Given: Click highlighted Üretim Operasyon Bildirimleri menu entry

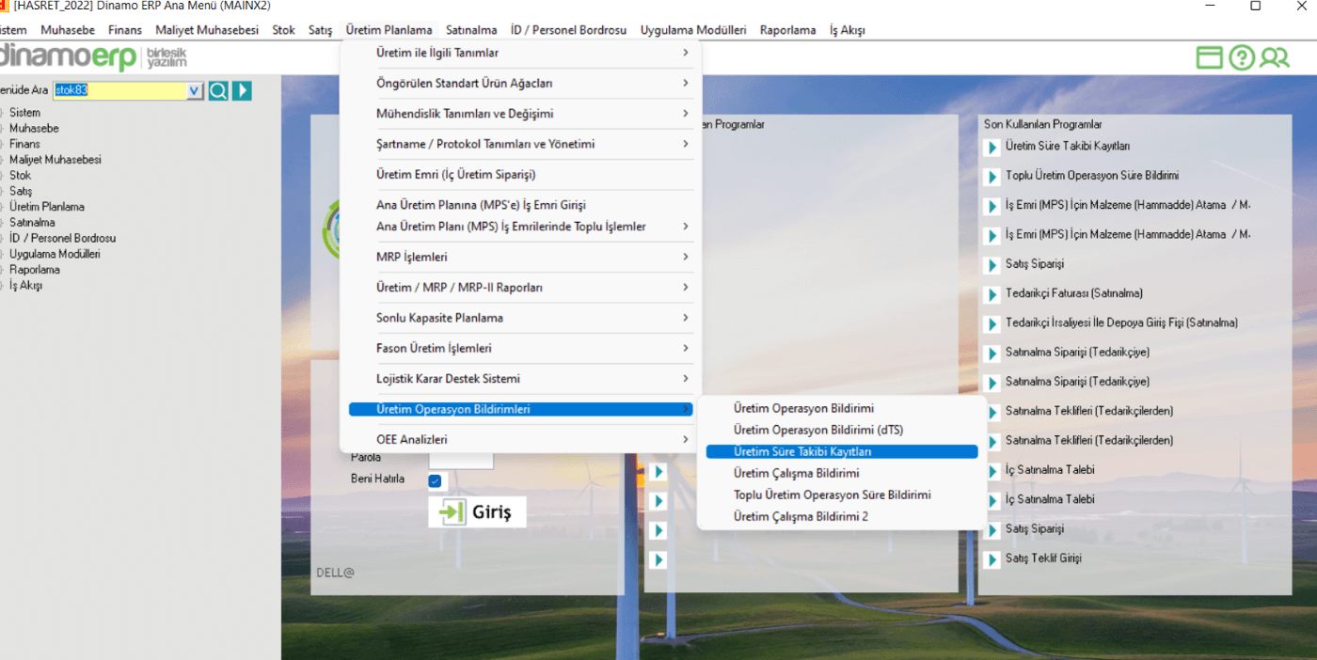Looking at the screenshot, I should pyautogui.click(x=520, y=409).
